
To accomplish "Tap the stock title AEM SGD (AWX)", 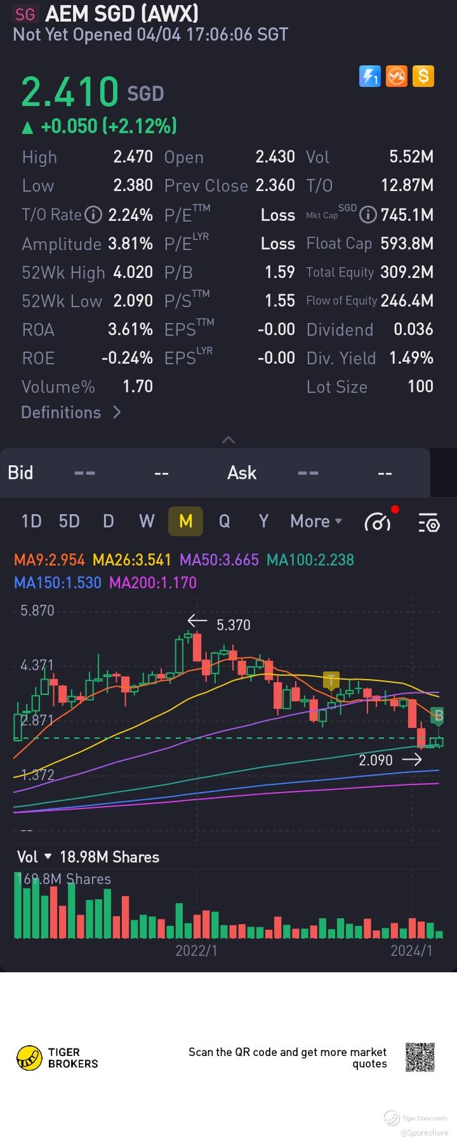I will [122, 13].
